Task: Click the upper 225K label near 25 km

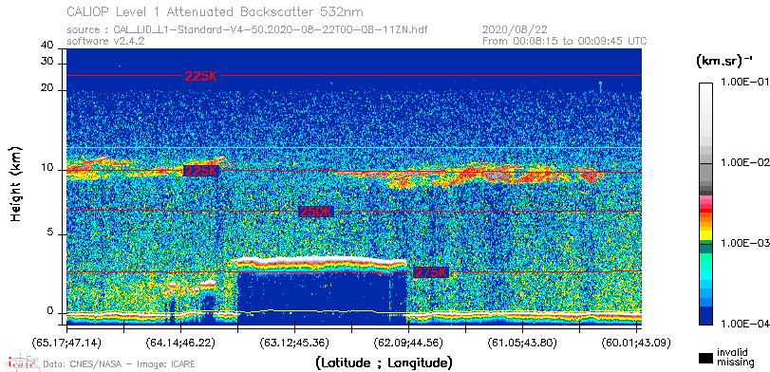Action: [201, 76]
